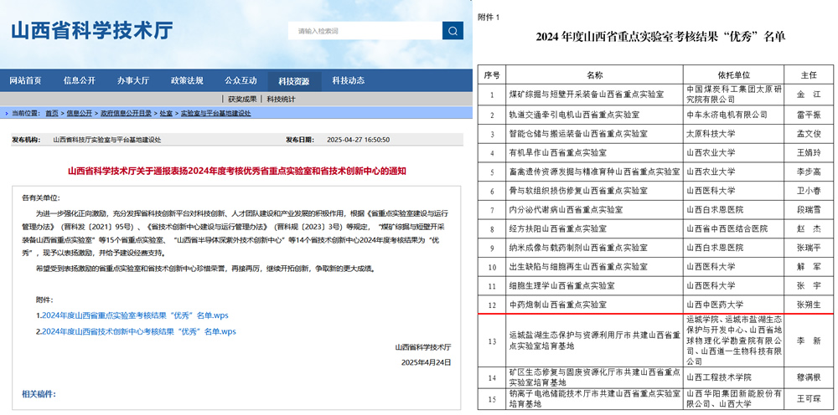Click the search keyword input field
The height and width of the screenshot is (415, 838).
coord(365,31)
